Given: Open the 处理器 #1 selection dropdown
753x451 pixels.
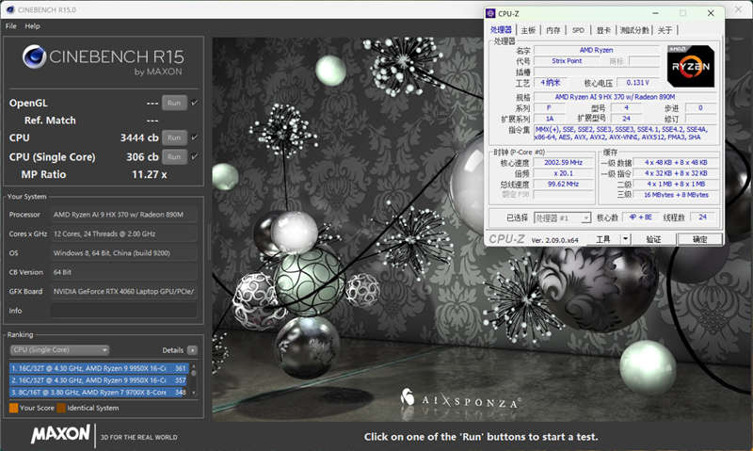Looking at the screenshot, I should point(562,218).
